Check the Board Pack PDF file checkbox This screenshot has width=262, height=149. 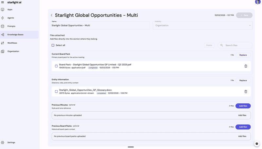(56, 66)
